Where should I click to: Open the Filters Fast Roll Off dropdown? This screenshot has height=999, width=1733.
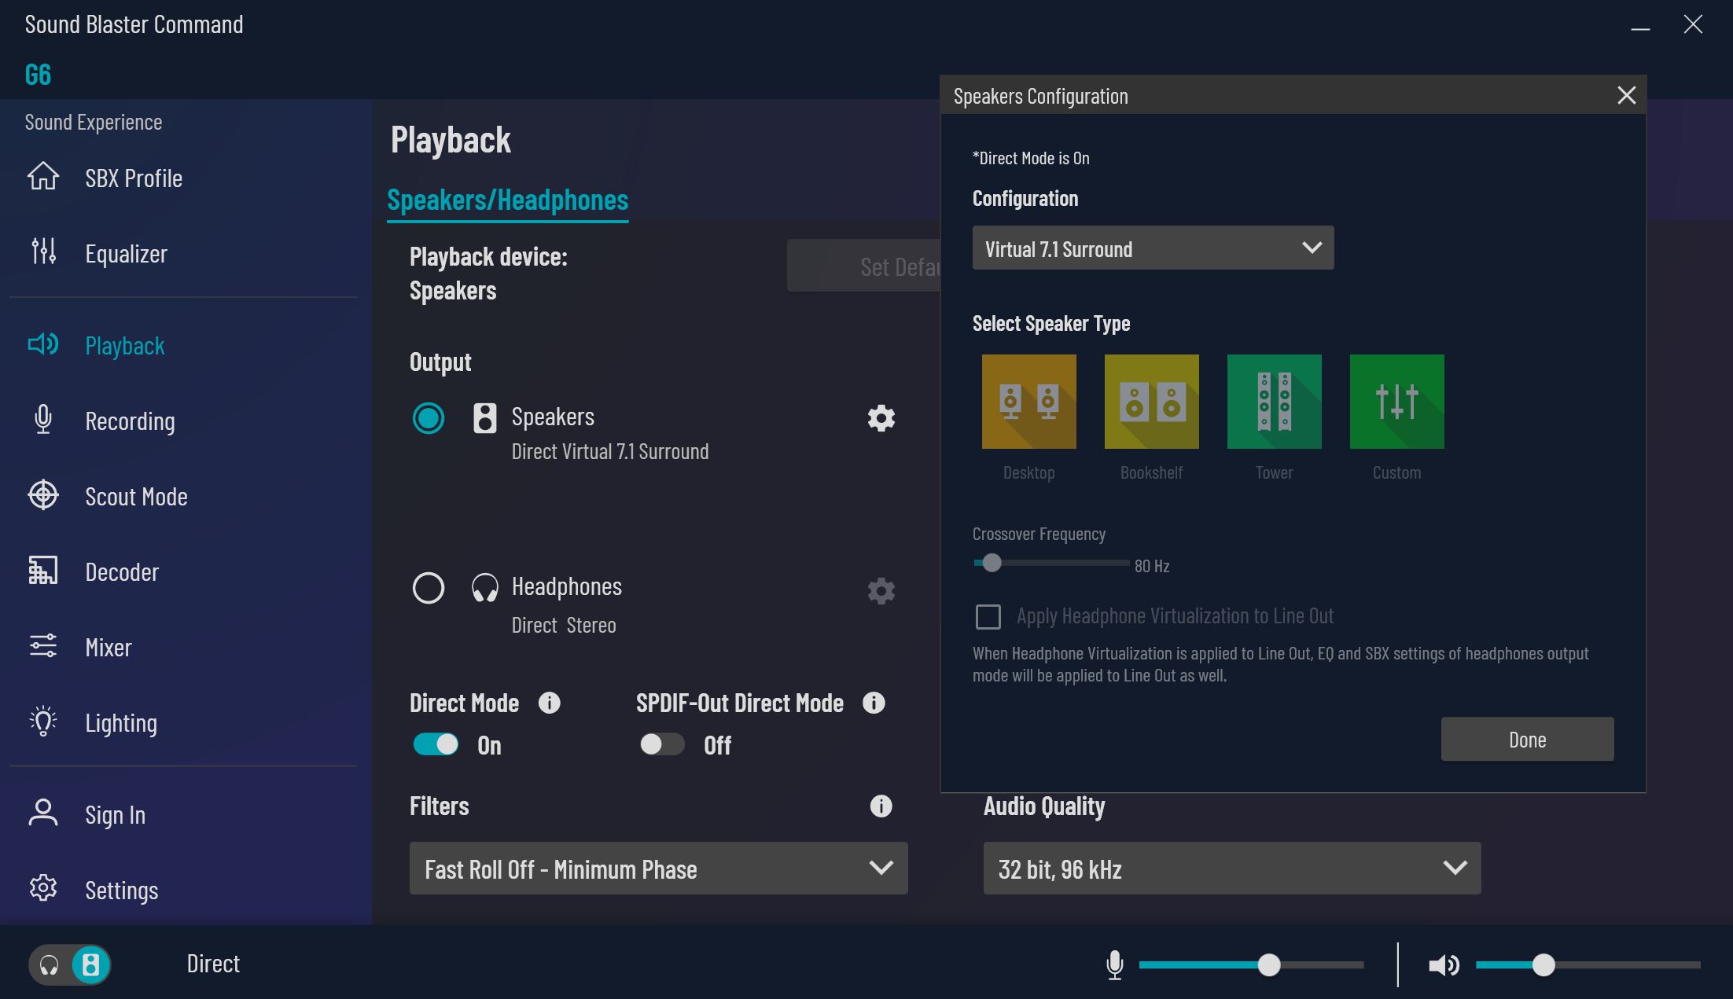pyautogui.click(x=658, y=869)
